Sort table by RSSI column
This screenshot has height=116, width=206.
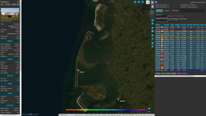pos(202,25)
